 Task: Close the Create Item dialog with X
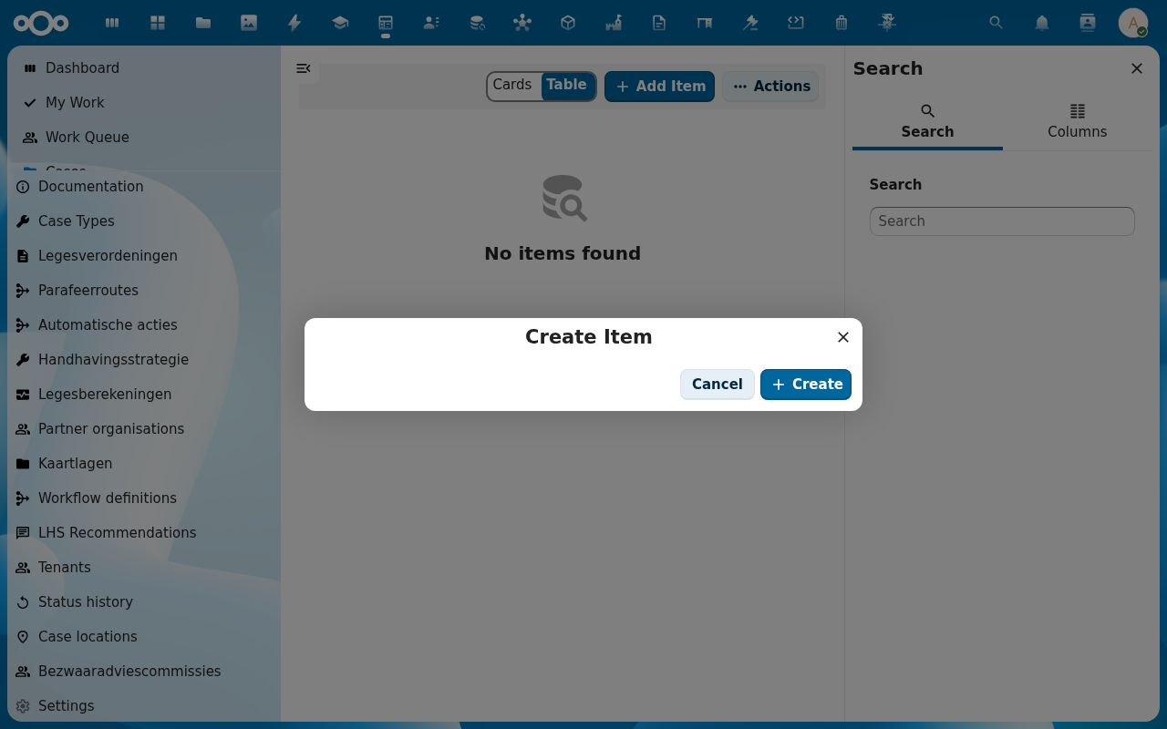tap(843, 337)
